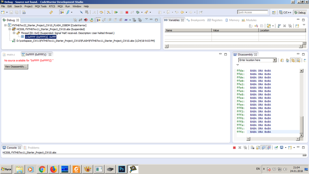The width and height of the screenshot is (309, 174).
Task: Click the red Terminate icon in main toolbar
Action: coord(127,12)
